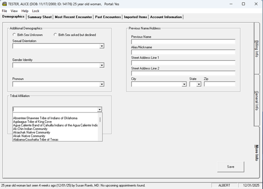Click the Zip input field

pos(219,84)
